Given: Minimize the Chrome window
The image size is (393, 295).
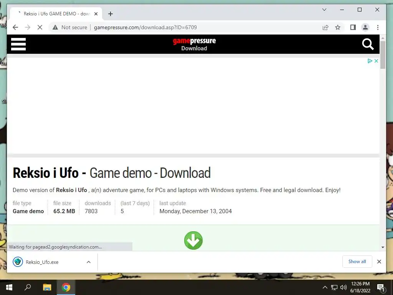Looking at the screenshot, I should pos(342,10).
